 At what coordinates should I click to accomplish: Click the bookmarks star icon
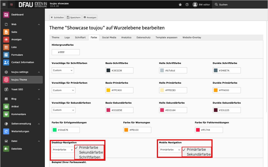click(180, 5)
